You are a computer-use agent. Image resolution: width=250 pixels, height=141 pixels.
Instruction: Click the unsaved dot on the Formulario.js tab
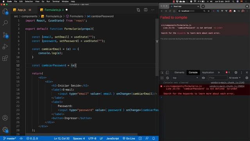[x=67, y=10]
